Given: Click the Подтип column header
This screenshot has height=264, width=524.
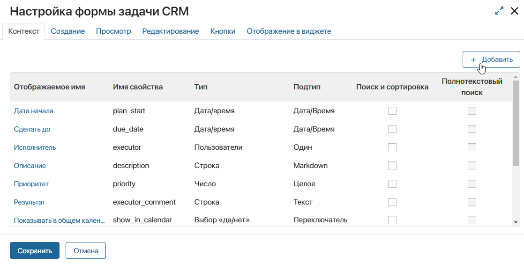Looking at the screenshot, I should 307,87.
